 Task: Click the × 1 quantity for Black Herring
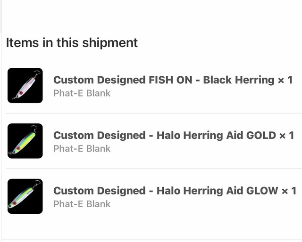point(285,80)
